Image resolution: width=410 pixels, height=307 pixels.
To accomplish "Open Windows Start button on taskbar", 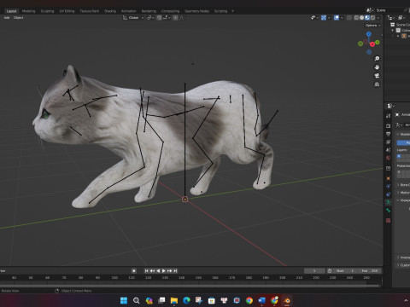I will [x=124, y=300].
